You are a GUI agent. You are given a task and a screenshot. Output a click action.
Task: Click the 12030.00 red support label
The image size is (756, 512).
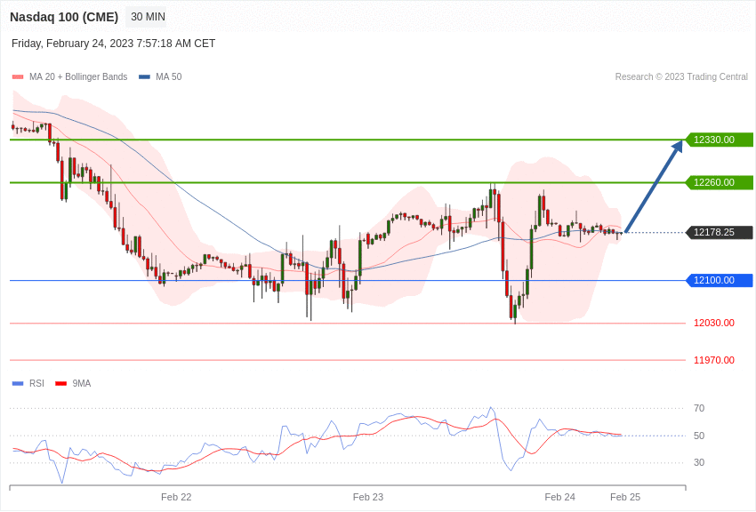pyautogui.click(x=714, y=324)
